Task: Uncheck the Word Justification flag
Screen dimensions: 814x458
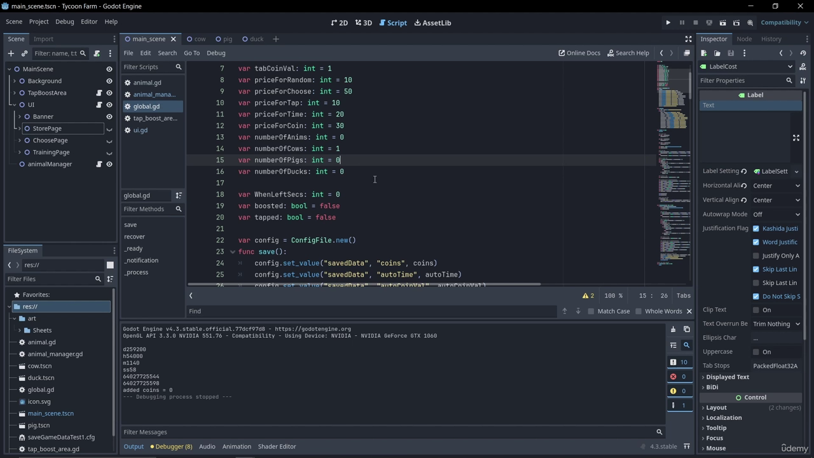Action: [755, 242]
